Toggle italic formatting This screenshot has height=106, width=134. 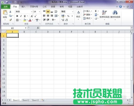21,16
